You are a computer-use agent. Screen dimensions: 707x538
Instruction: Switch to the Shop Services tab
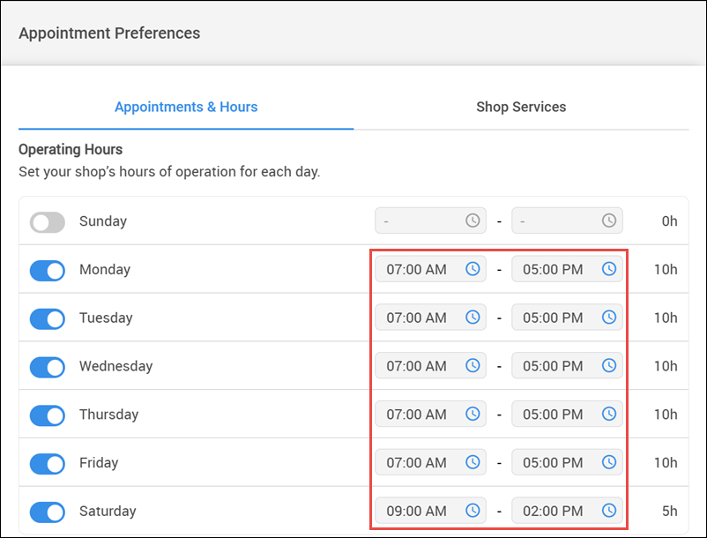[521, 107]
